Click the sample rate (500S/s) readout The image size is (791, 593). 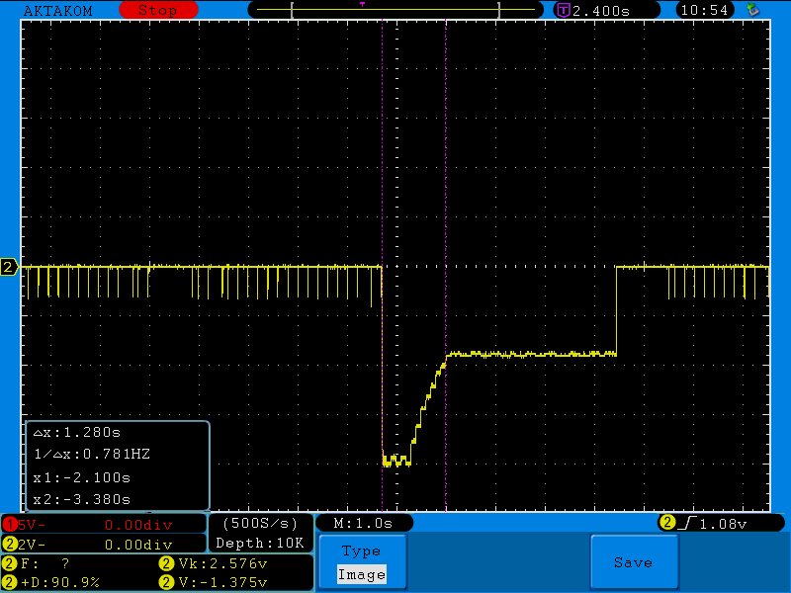pos(260,524)
